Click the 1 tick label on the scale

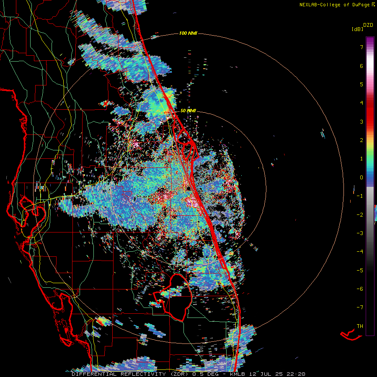pyautogui.click(x=362, y=159)
